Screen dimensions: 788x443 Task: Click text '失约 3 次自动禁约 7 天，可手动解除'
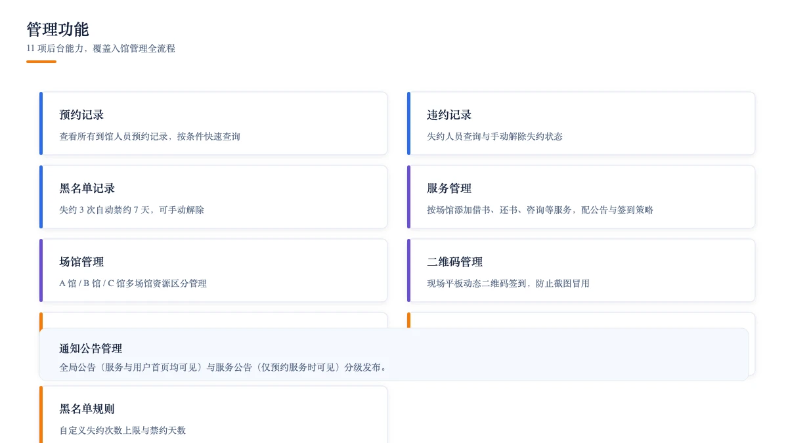131,210
